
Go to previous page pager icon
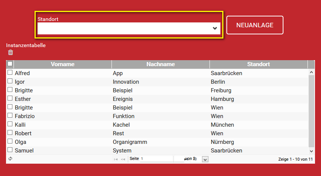pyautogui.click(x=123, y=159)
